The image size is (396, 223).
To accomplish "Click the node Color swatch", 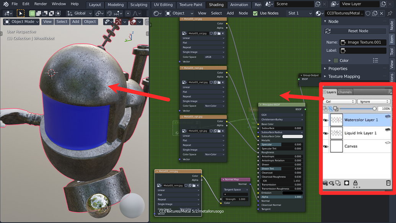I will 336,60.
